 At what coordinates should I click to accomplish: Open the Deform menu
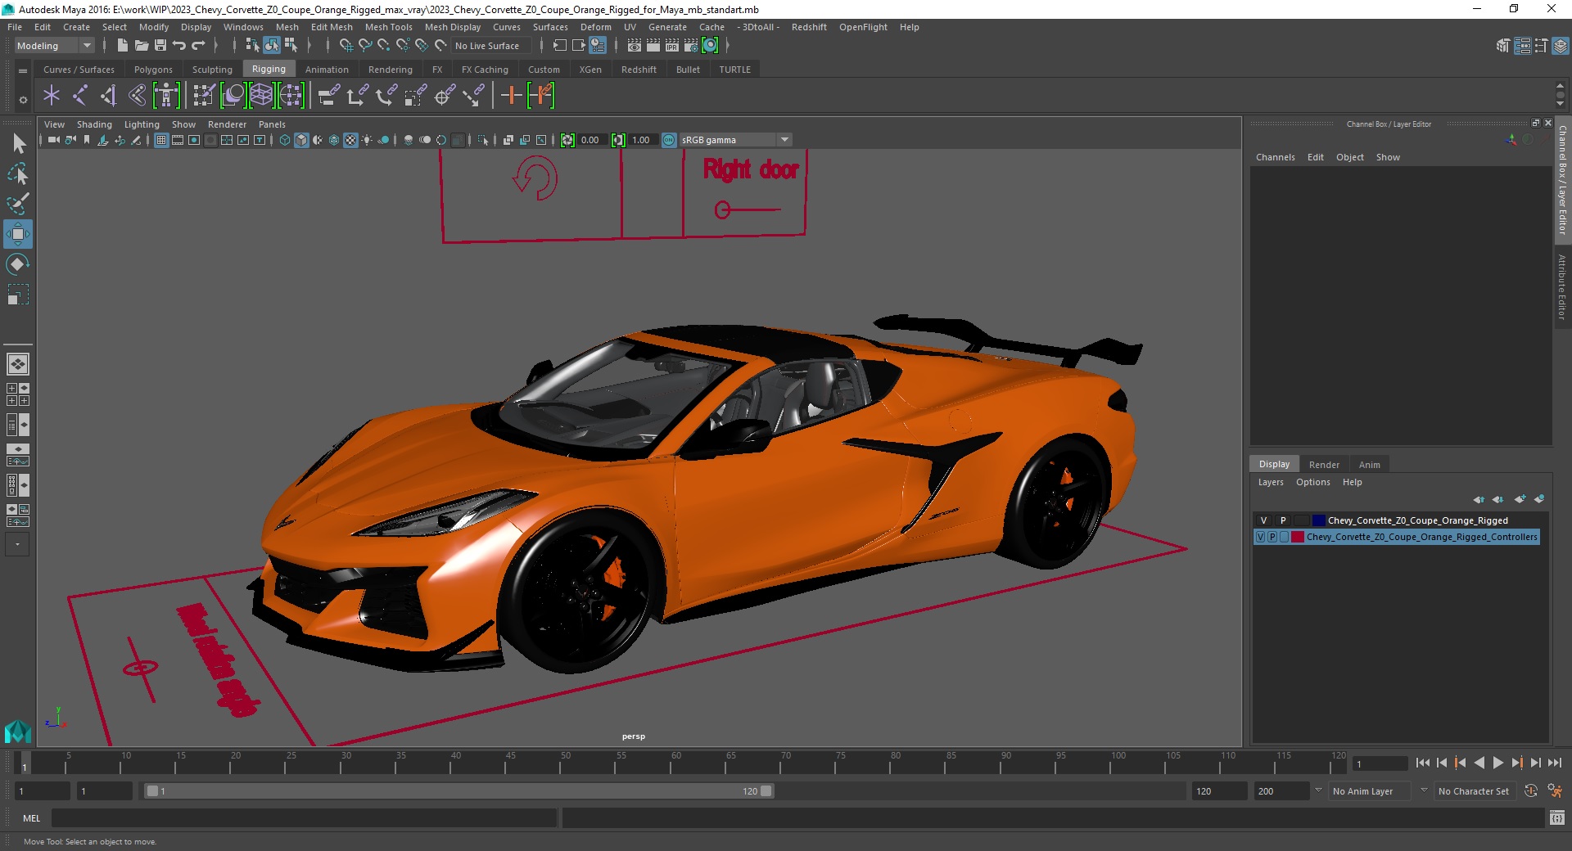point(595,27)
